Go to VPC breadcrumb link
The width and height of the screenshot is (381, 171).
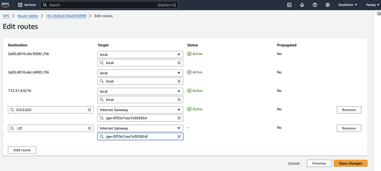click(6, 16)
